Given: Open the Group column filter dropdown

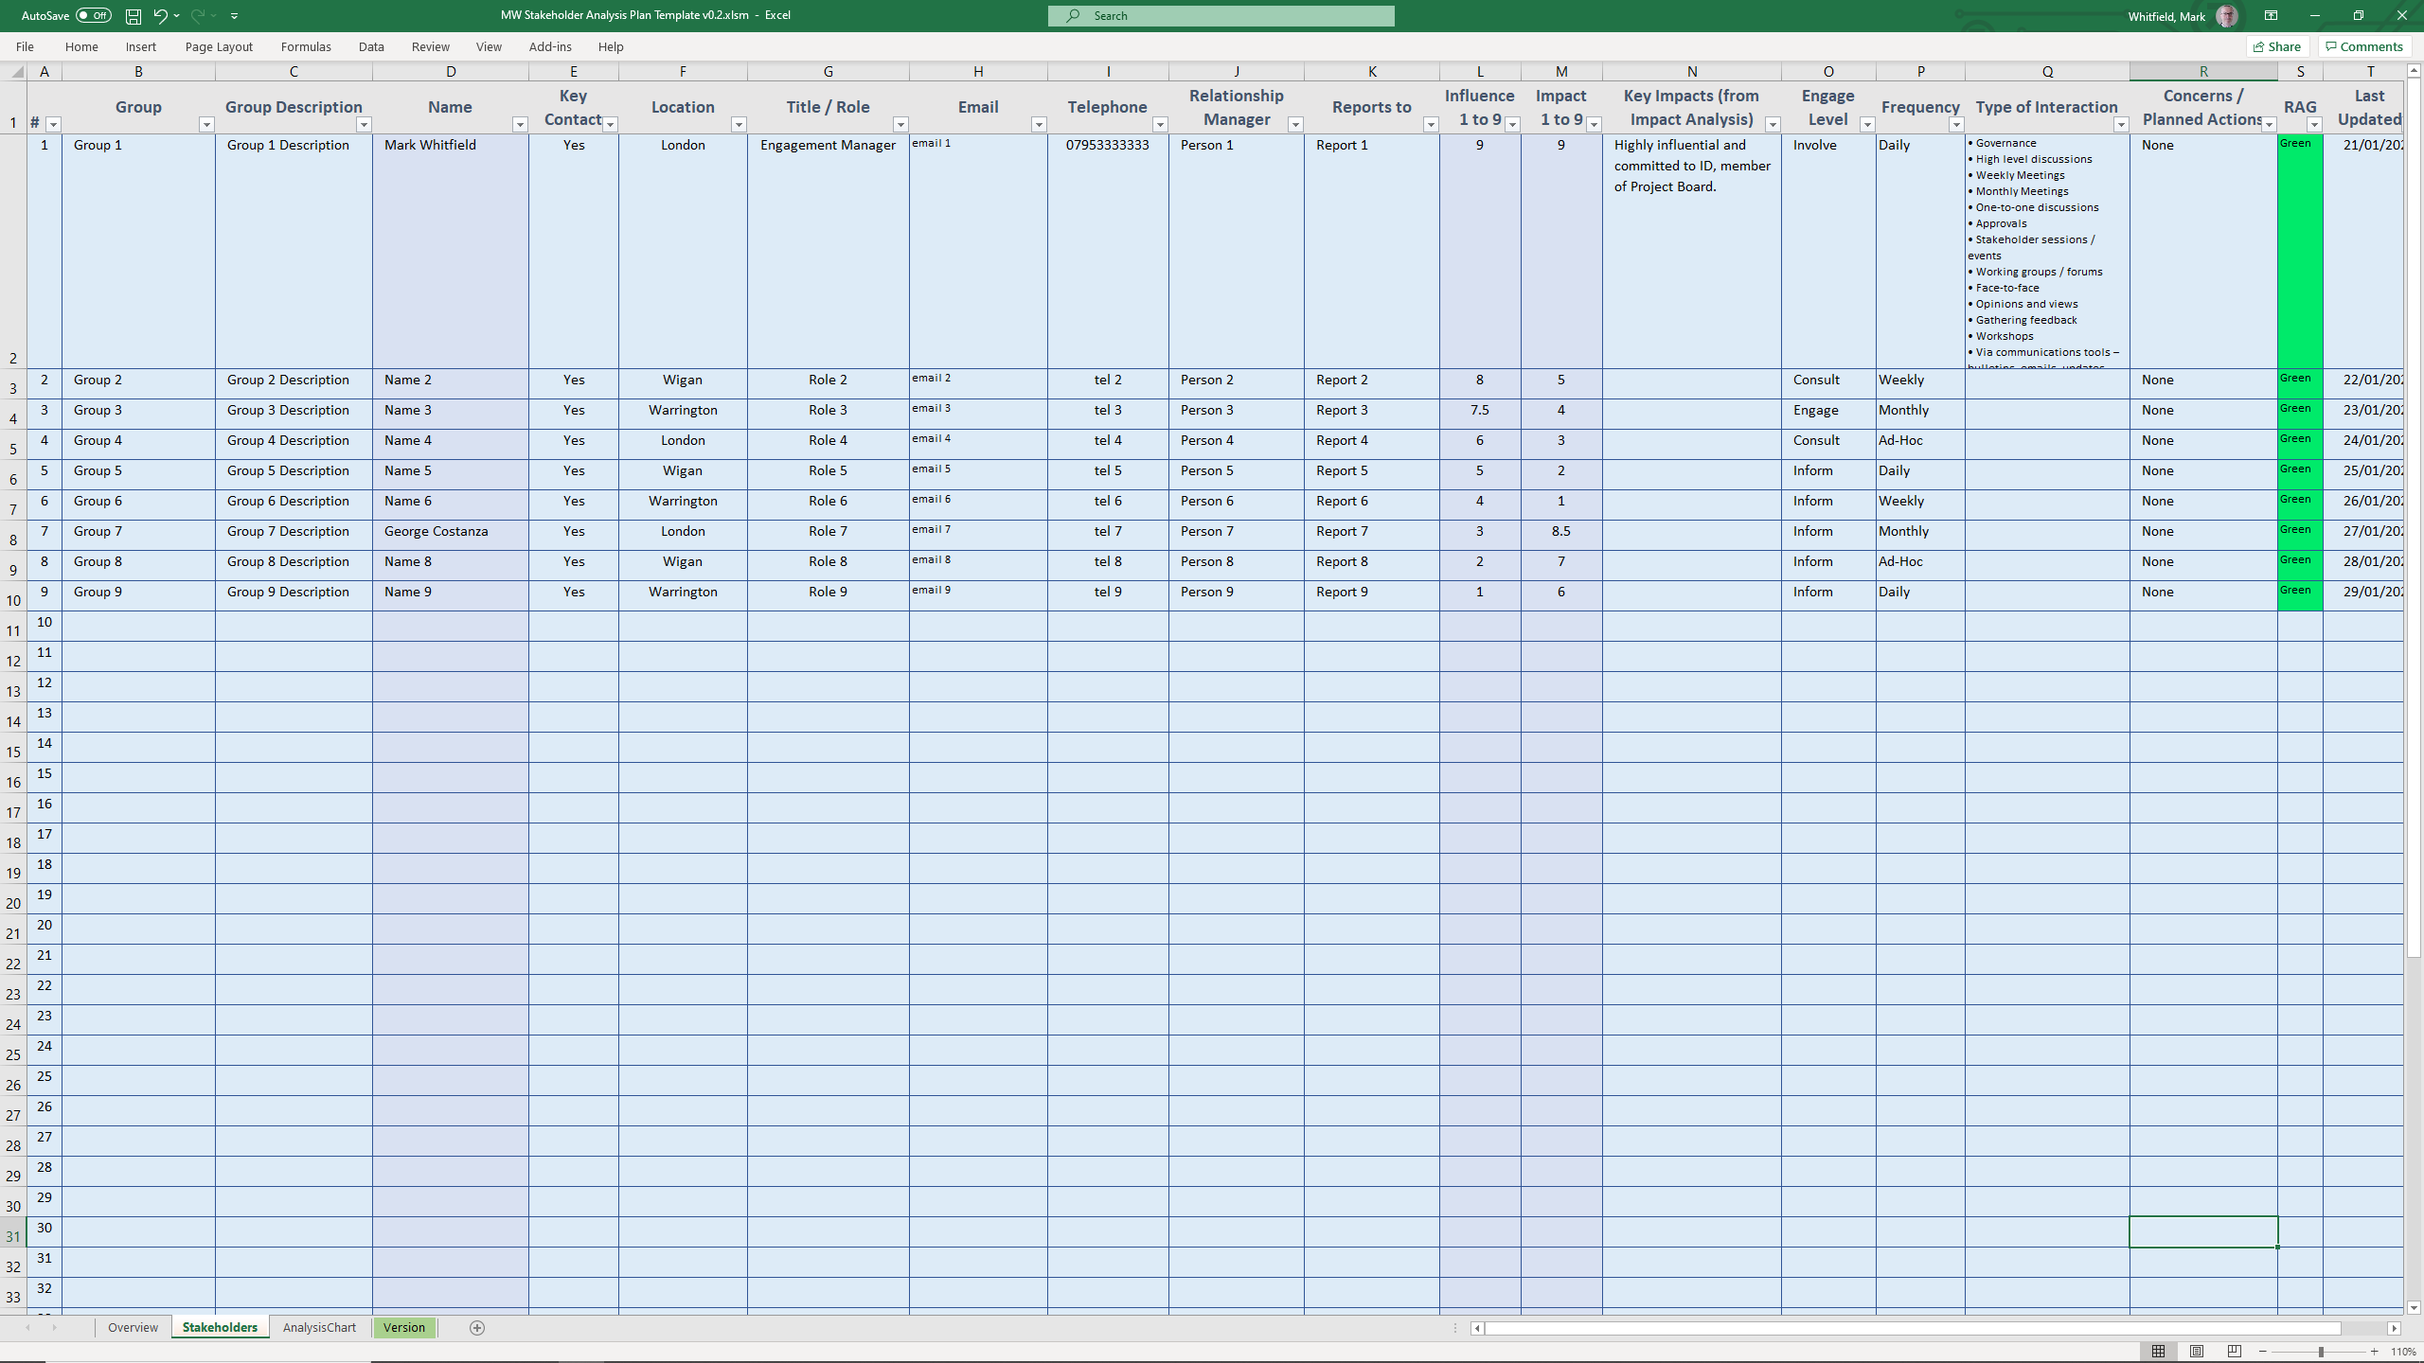Looking at the screenshot, I should coord(205,125).
